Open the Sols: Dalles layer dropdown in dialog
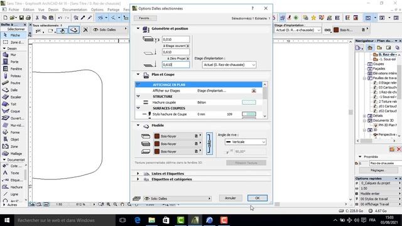402x226 pixels. tap(177, 198)
